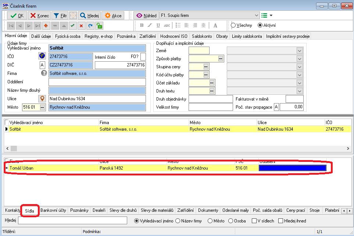354x236 pixels.
Task: Look up IČO via globe icon
Action: point(42,56)
